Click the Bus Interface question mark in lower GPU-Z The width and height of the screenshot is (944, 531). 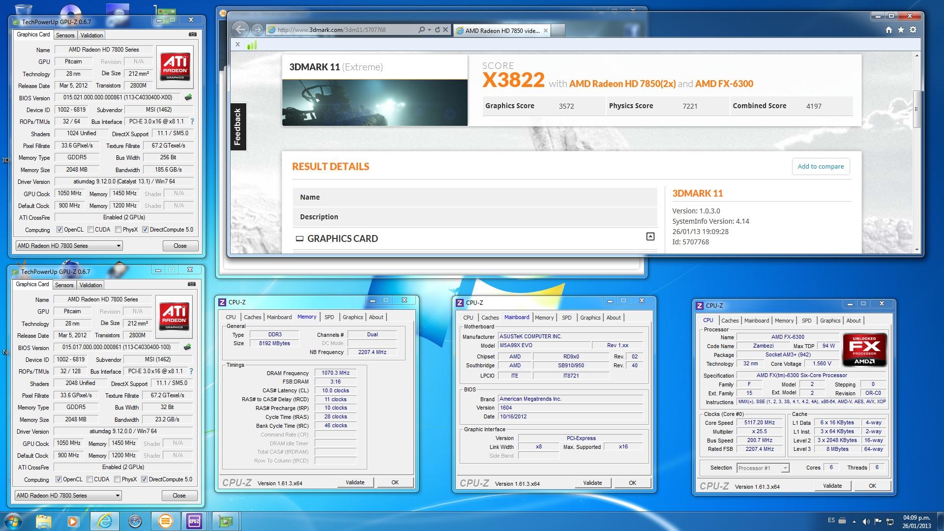[x=191, y=371]
